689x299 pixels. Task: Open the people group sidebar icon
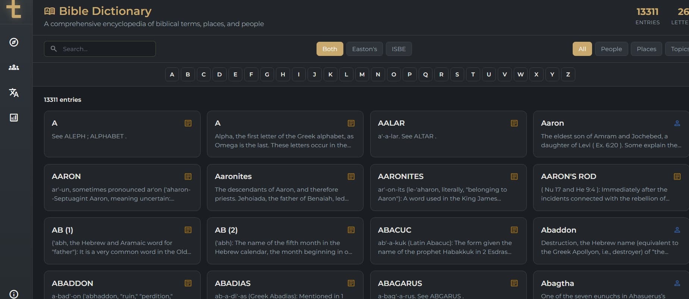(x=14, y=67)
